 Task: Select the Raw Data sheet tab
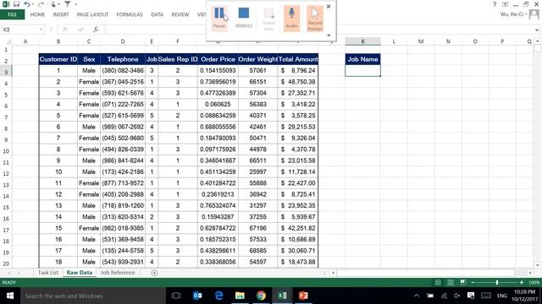79,273
